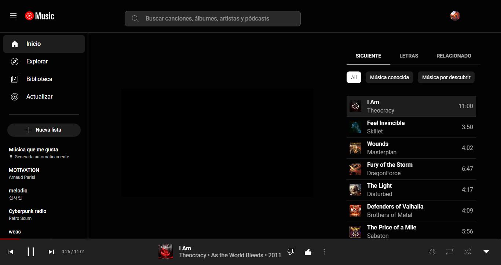
Task: Open the Relacionado tab
Action: (x=454, y=56)
